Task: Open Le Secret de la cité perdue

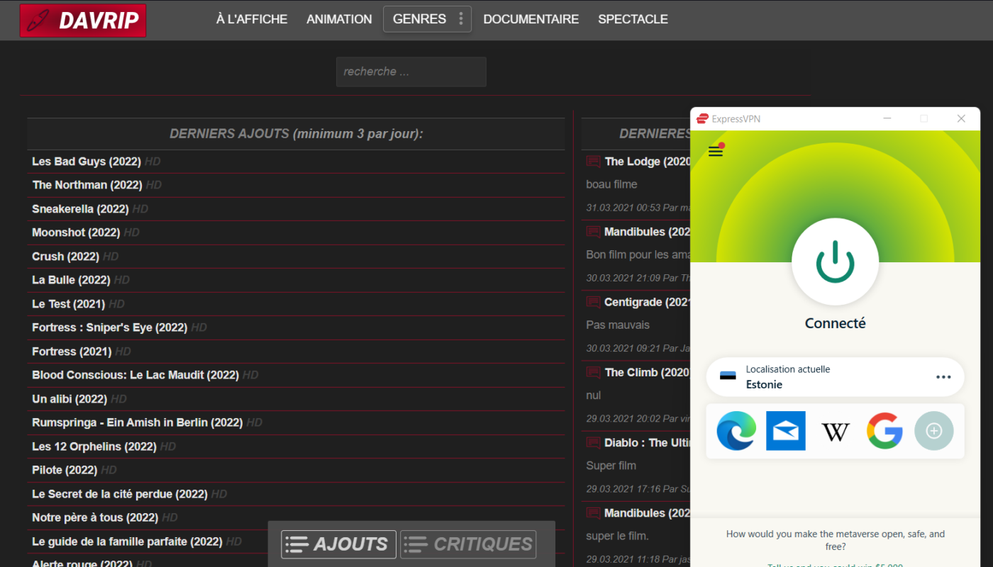Action: point(120,494)
